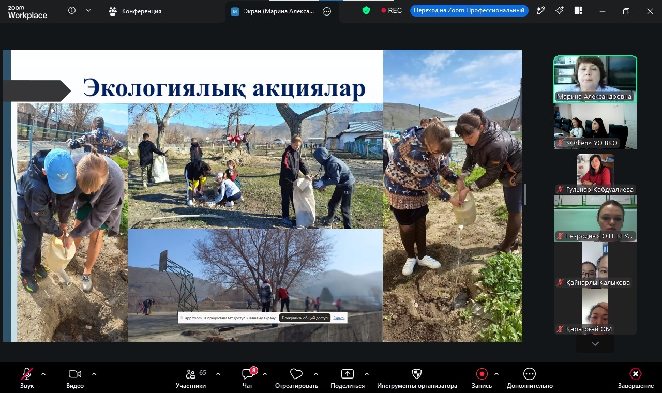Expand the dropdown next to meeting info
Screen dimensions: 662x393
88,11
